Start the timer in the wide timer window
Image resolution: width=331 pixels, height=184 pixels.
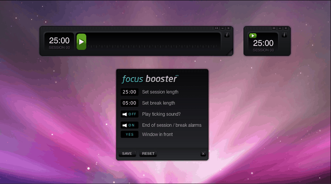click(x=81, y=42)
